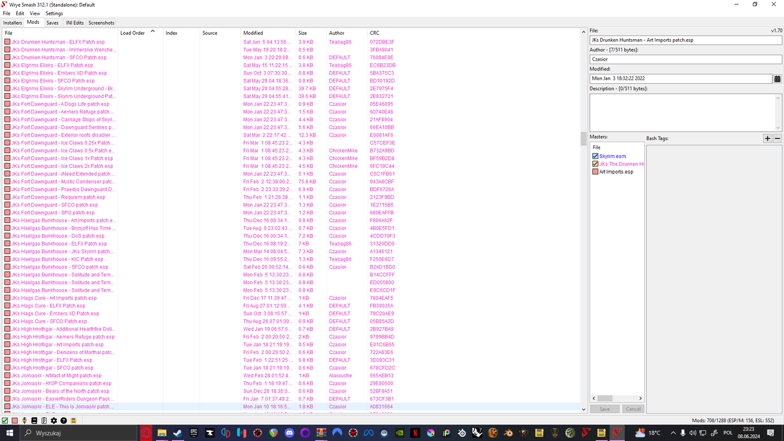The image size is (784, 441).
Task: Check the Art Imports.esp master entry
Action: pos(595,171)
